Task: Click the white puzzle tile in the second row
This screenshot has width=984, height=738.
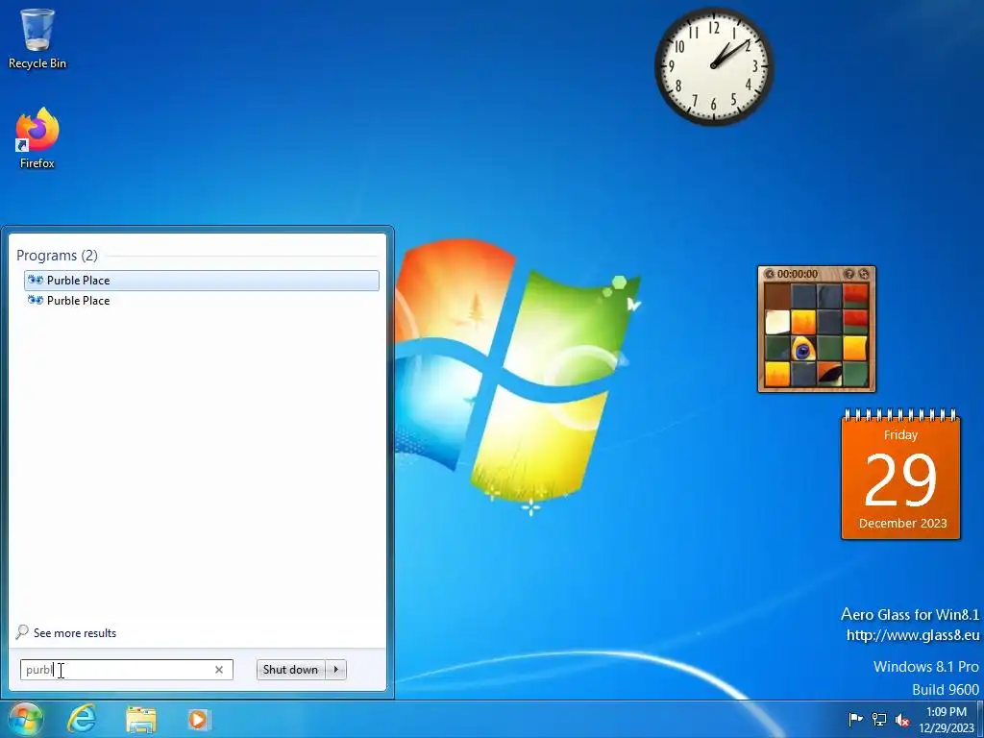Action: 777,323
